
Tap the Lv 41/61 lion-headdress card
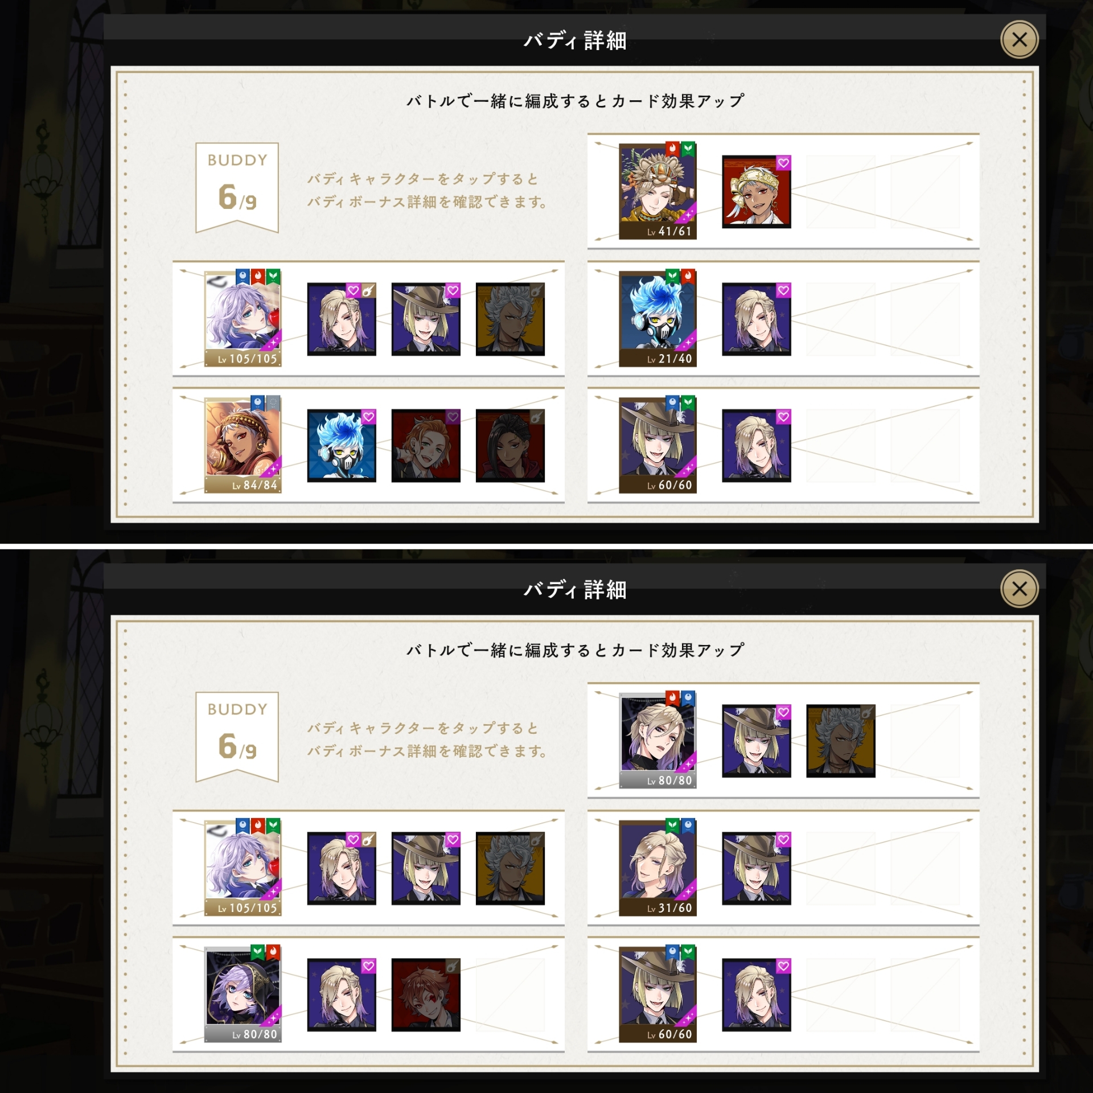pyautogui.click(x=658, y=191)
